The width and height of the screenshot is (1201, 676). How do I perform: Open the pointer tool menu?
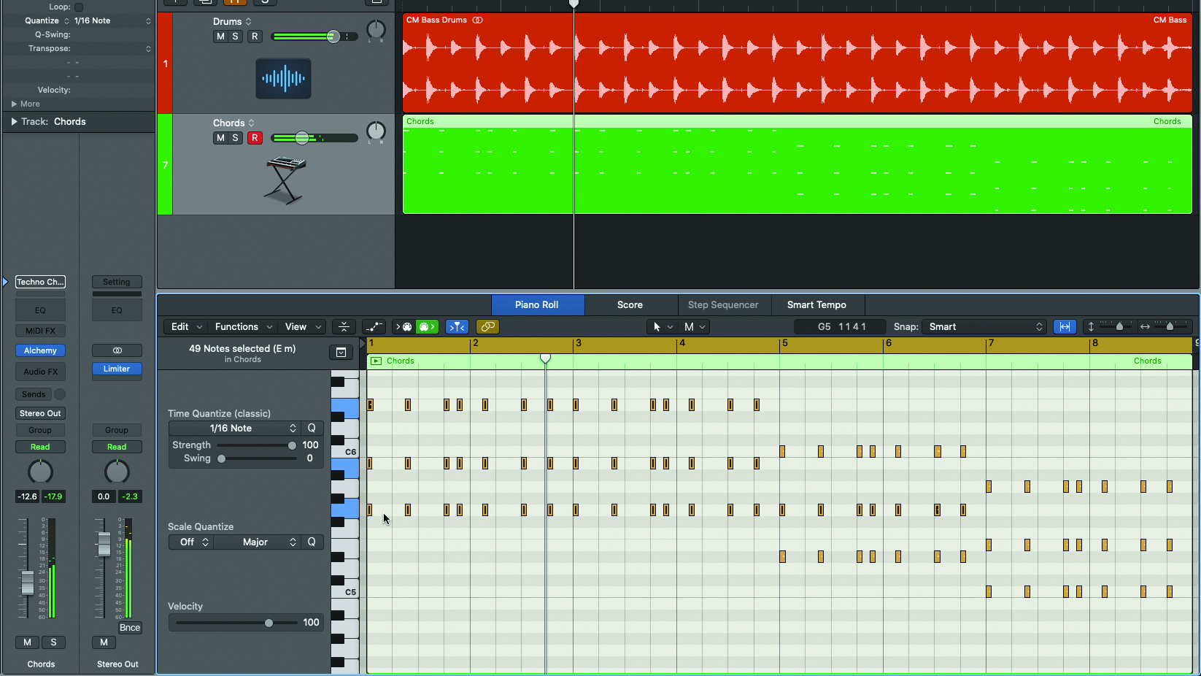[x=661, y=327]
